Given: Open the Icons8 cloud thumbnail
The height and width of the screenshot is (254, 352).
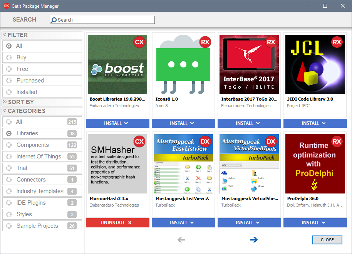Looking at the screenshot, I should coord(183,64).
